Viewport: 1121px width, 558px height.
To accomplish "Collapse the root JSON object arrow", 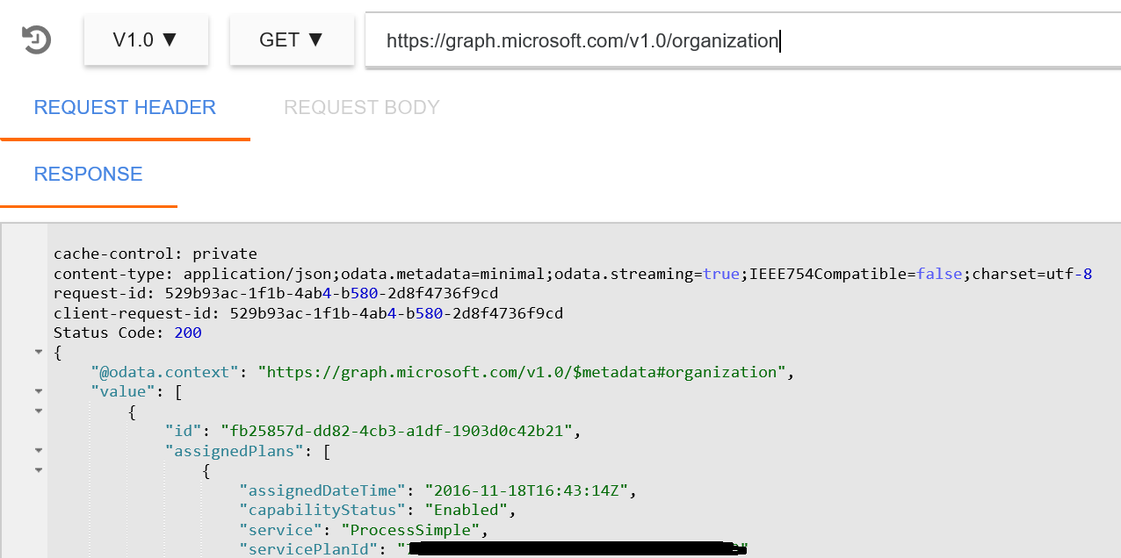I will tap(38, 353).
